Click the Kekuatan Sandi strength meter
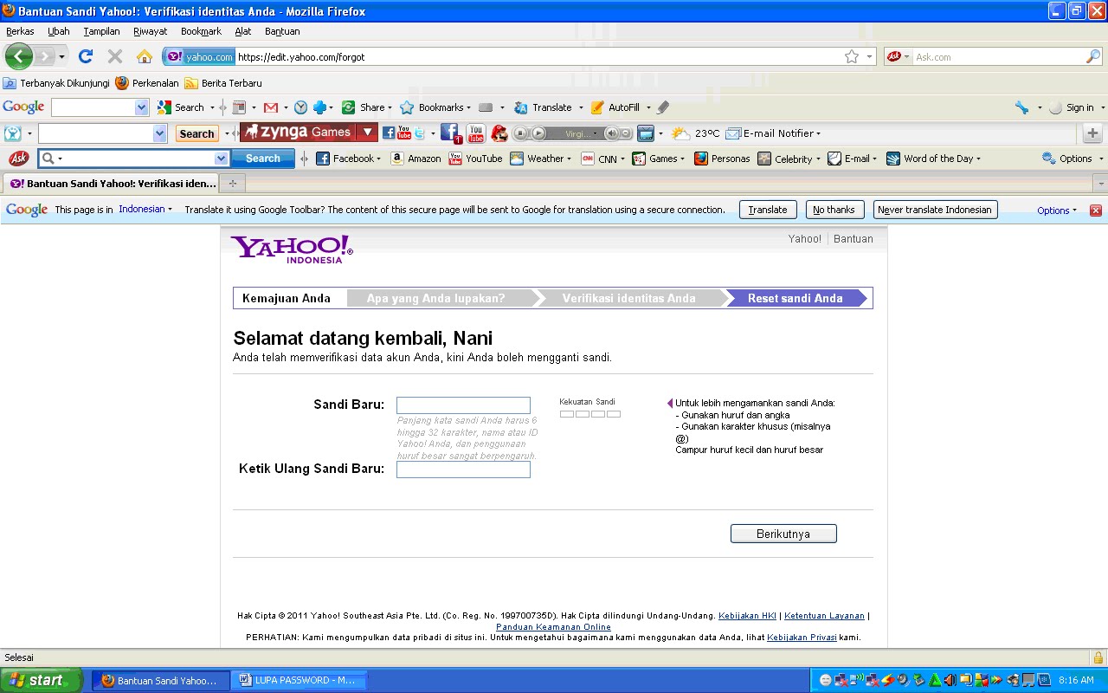The width and height of the screenshot is (1108, 693). 590,414
